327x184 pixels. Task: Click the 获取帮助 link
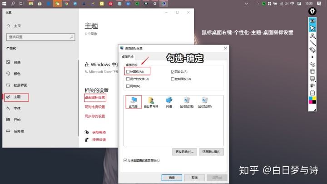[99, 132]
